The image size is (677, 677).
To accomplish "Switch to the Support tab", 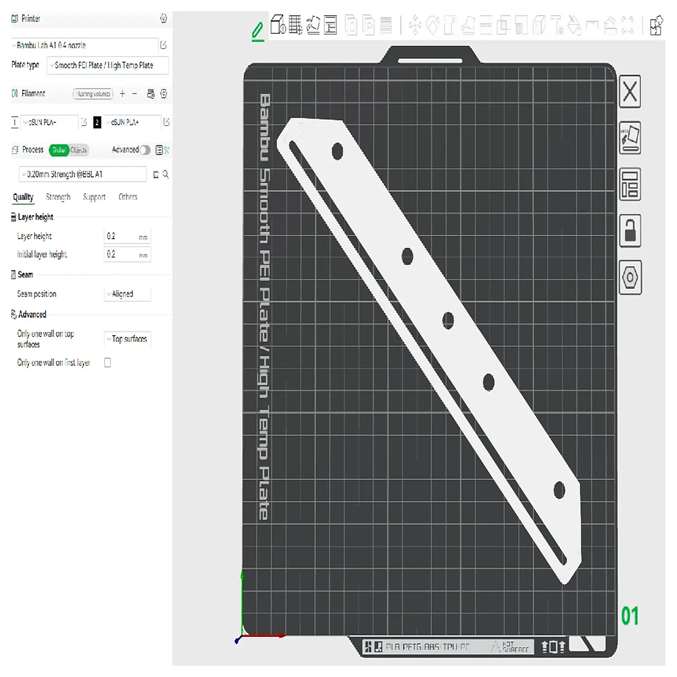I will click(x=94, y=197).
